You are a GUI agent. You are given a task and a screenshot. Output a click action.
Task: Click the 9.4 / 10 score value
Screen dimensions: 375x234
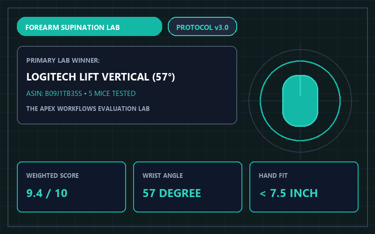[x=47, y=193]
